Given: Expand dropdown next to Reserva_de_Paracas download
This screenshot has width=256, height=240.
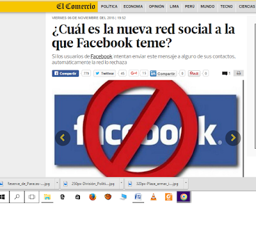Looking at the screenshot, I should click(57, 183).
